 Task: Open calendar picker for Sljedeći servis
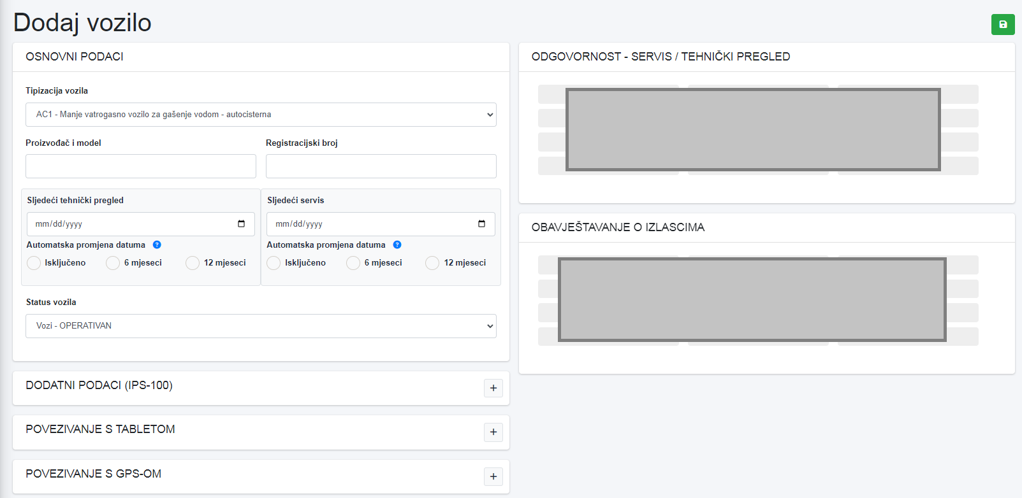(481, 224)
